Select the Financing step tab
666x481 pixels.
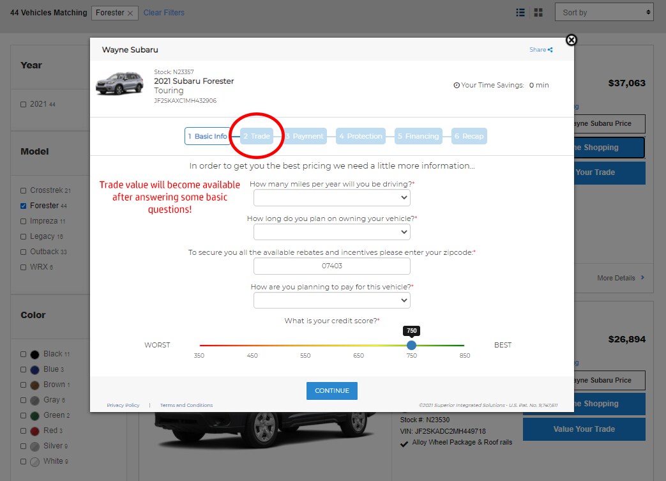point(418,136)
